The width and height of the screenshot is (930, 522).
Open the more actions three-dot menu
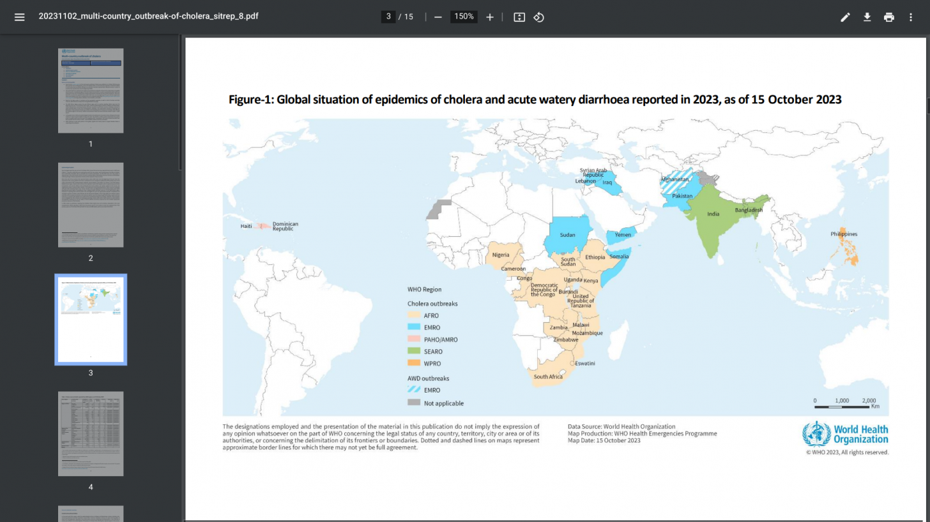coord(911,17)
